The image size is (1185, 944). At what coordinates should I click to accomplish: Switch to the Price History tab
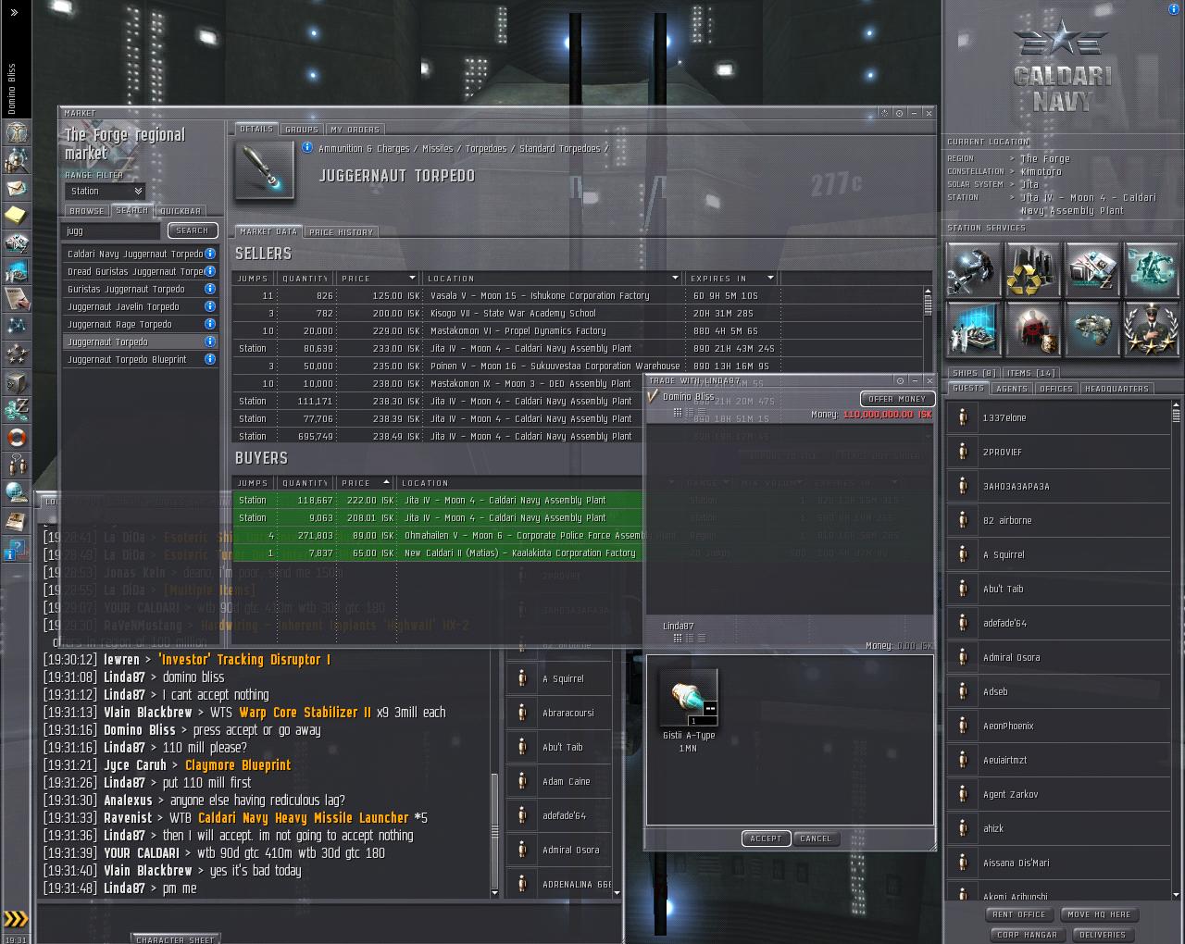click(x=341, y=232)
